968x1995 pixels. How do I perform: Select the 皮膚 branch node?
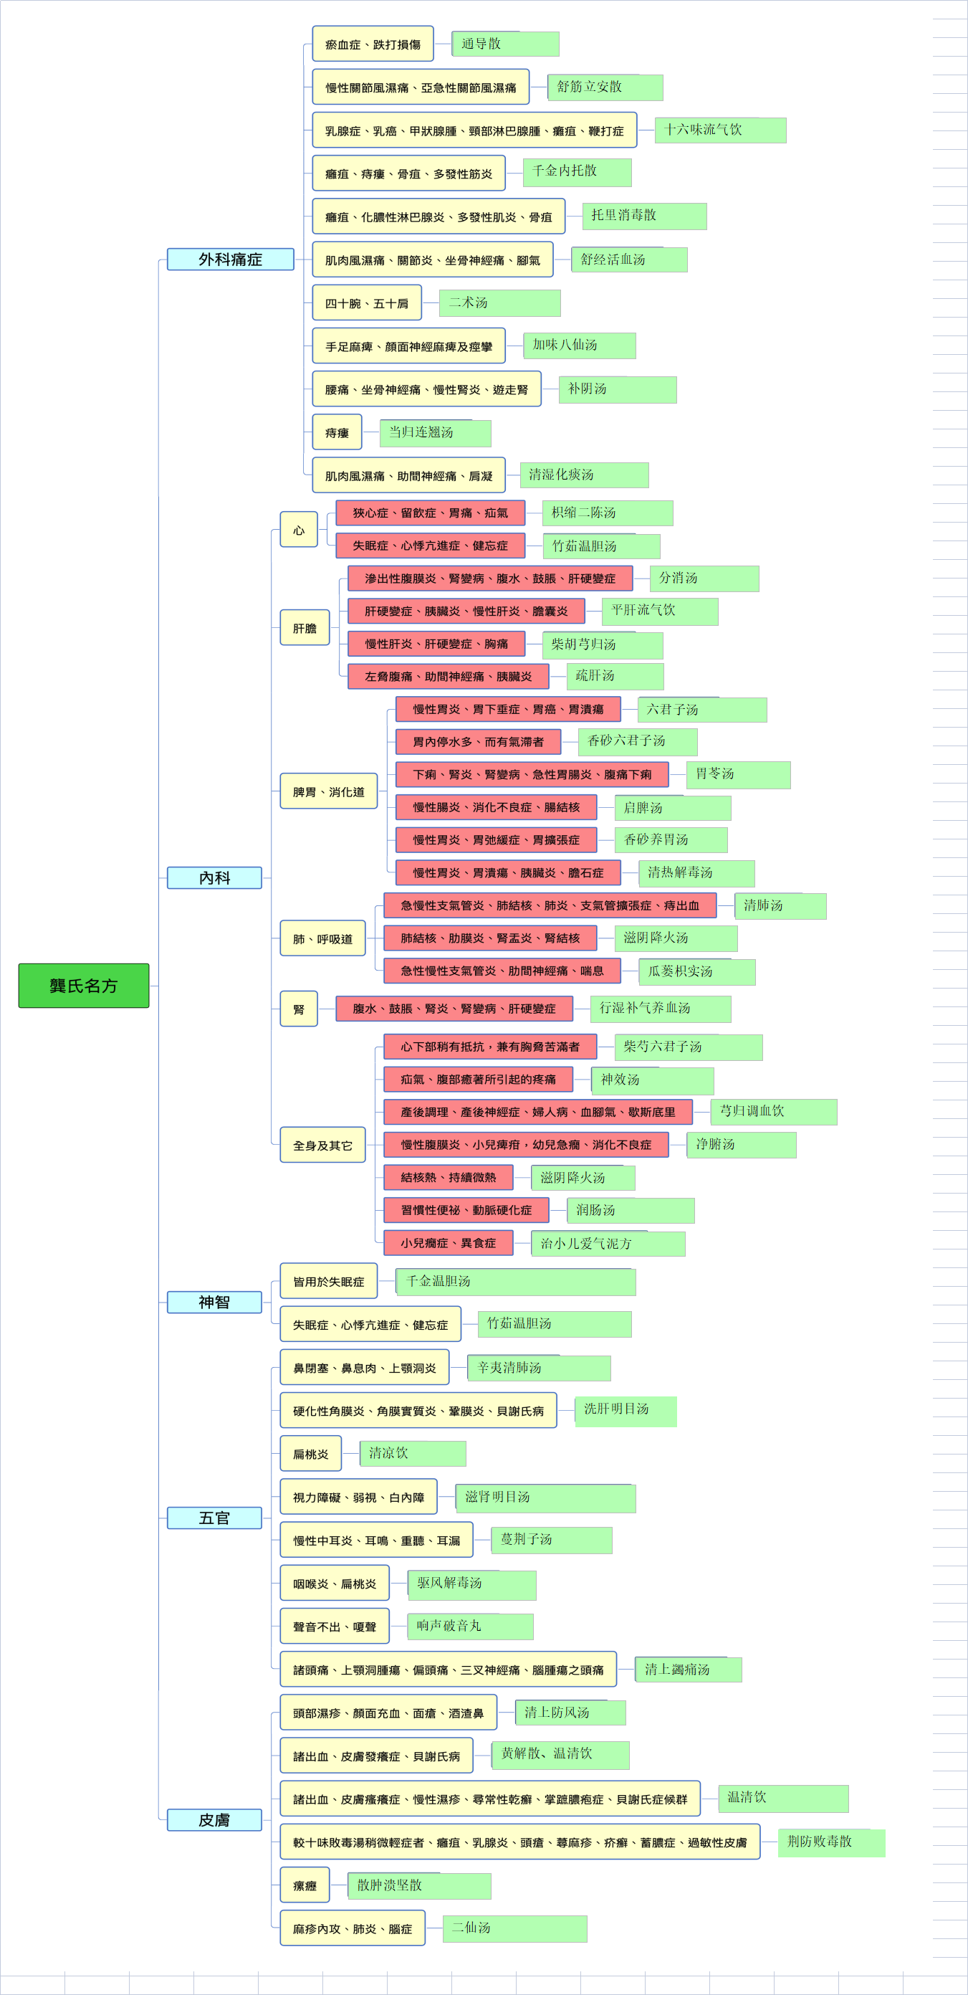tap(214, 1820)
